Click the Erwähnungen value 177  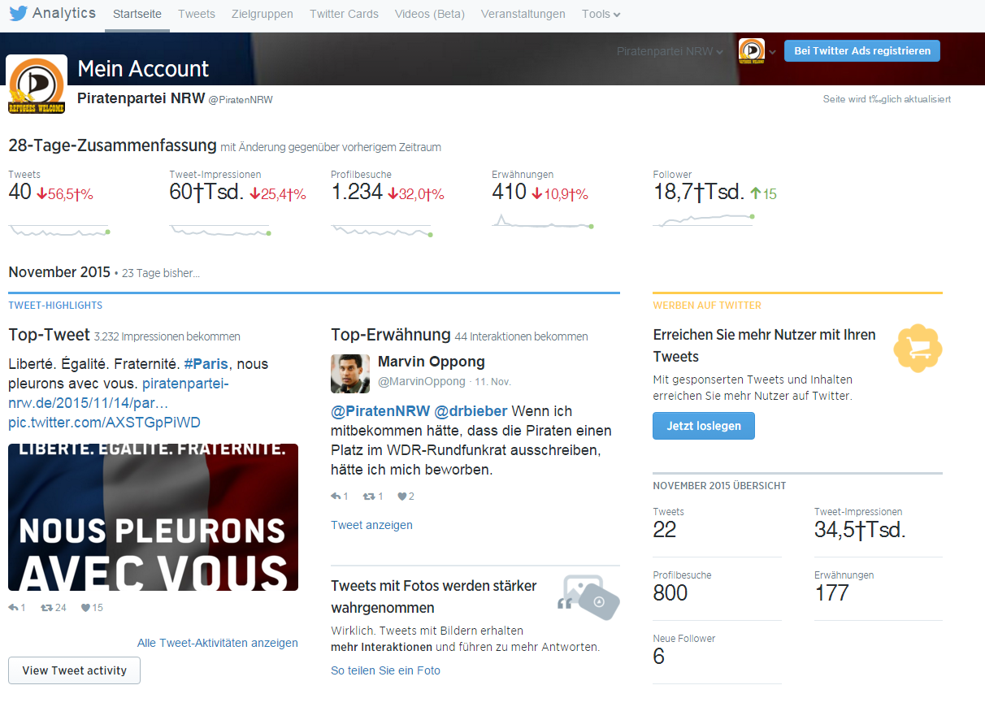[831, 593]
